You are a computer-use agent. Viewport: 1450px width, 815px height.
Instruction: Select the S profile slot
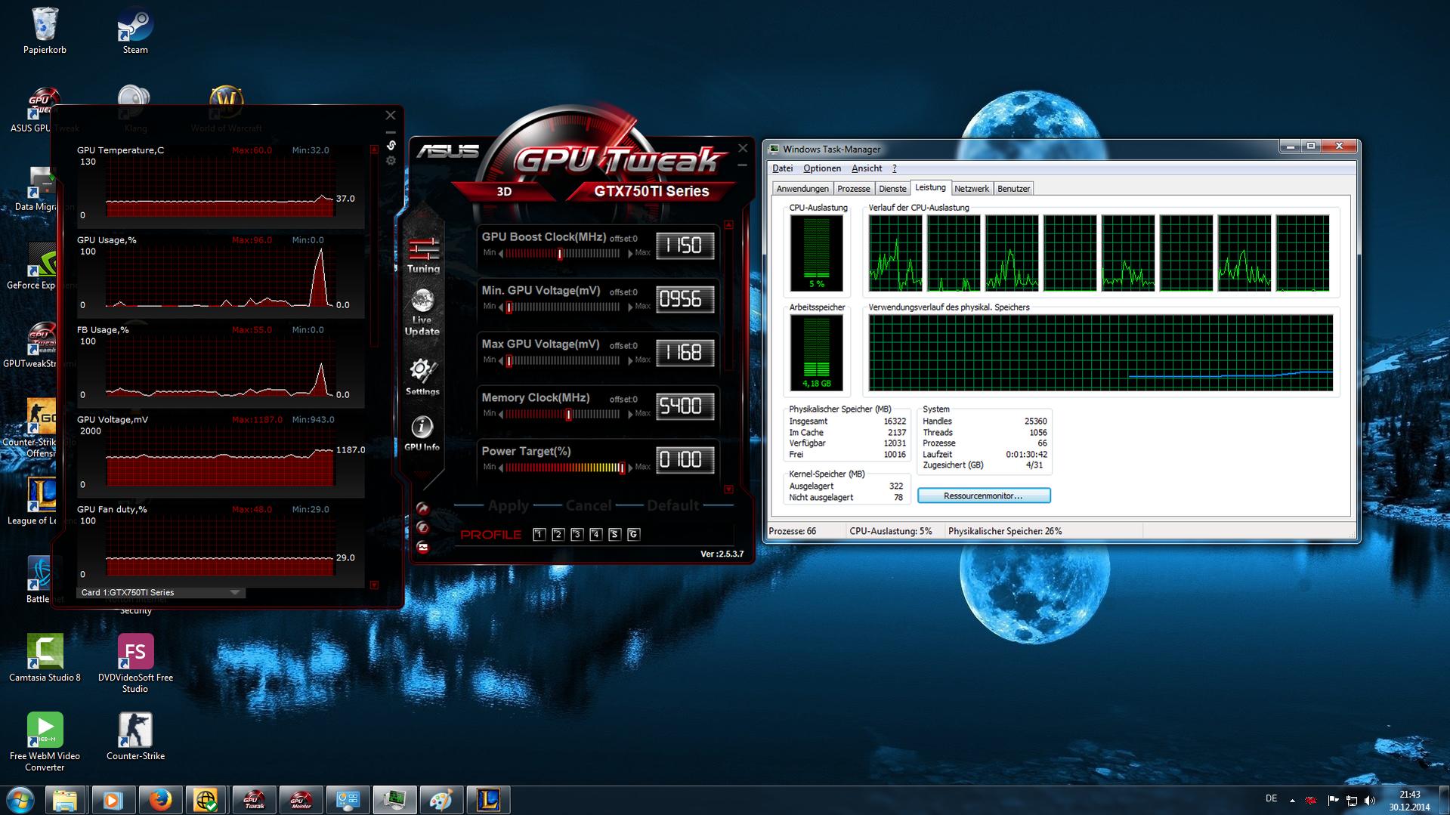click(x=614, y=535)
